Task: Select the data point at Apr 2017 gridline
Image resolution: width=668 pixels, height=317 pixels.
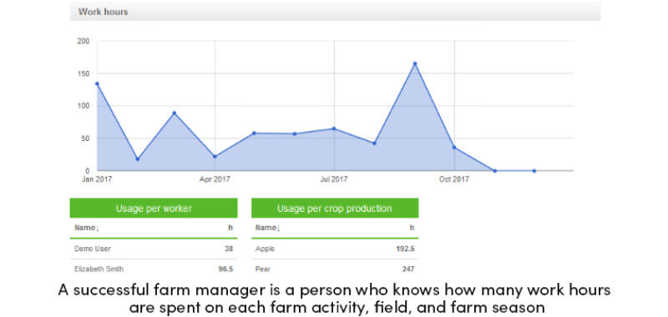Action: click(215, 157)
